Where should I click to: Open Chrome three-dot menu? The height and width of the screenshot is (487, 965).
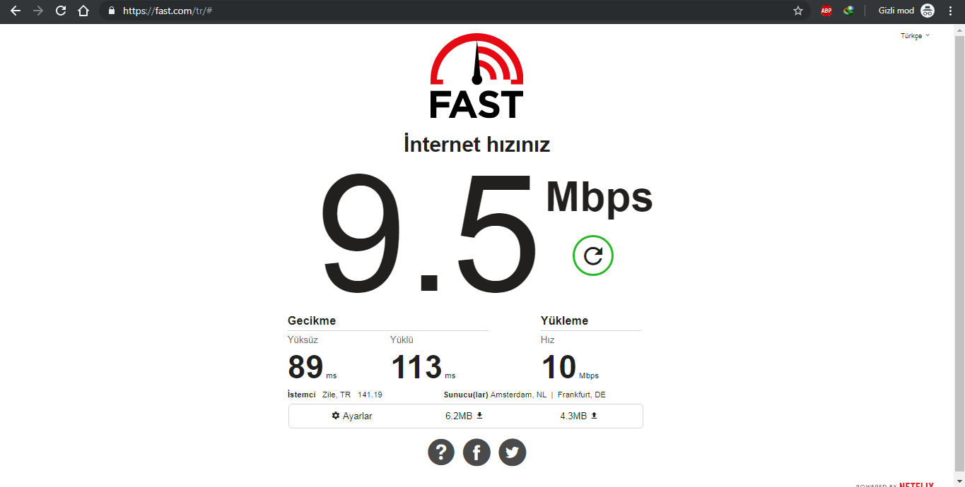(x=950, y=11)
